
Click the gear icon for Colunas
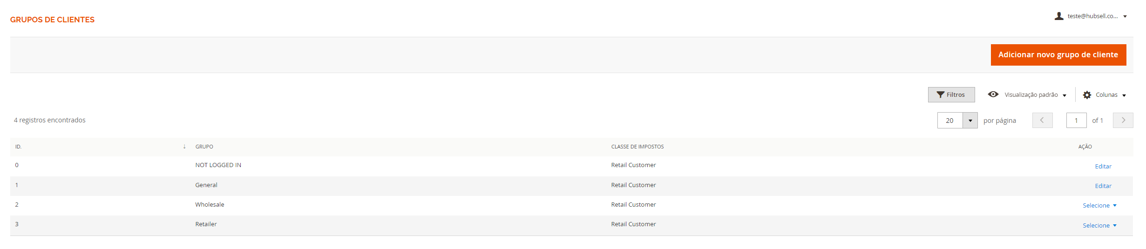(1087, 95)
